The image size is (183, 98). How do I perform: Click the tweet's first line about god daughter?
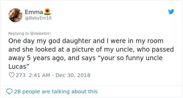(x=86, y=41)
